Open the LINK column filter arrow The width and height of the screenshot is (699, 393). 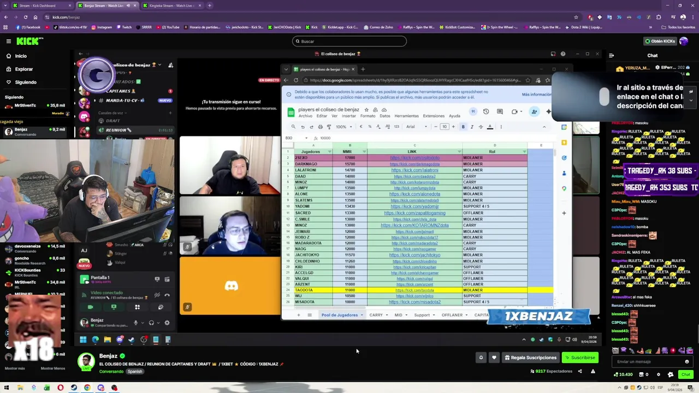(x=459, y=152)
